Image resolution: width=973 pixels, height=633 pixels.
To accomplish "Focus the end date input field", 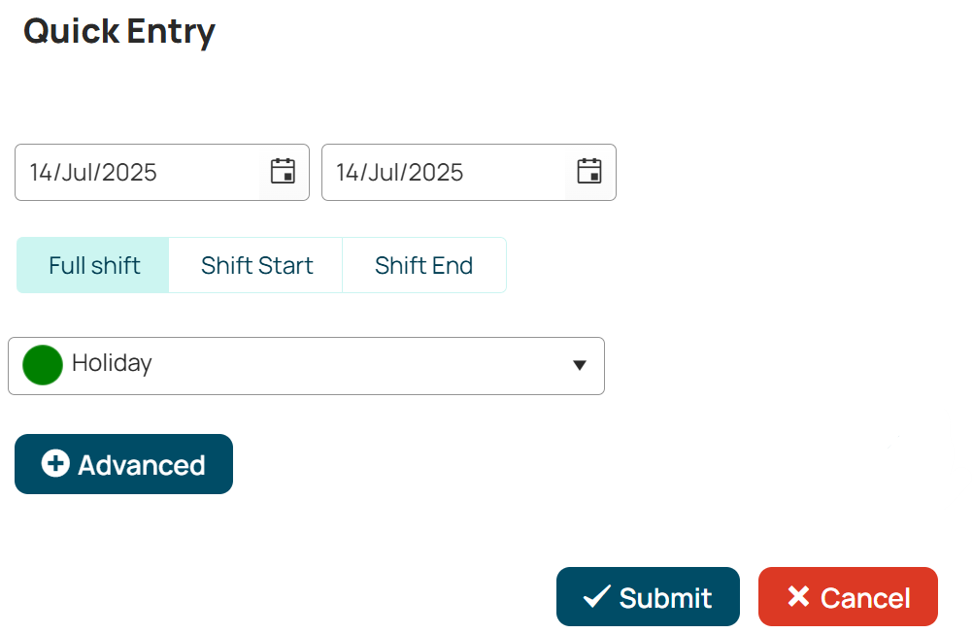I will (444, 172).
